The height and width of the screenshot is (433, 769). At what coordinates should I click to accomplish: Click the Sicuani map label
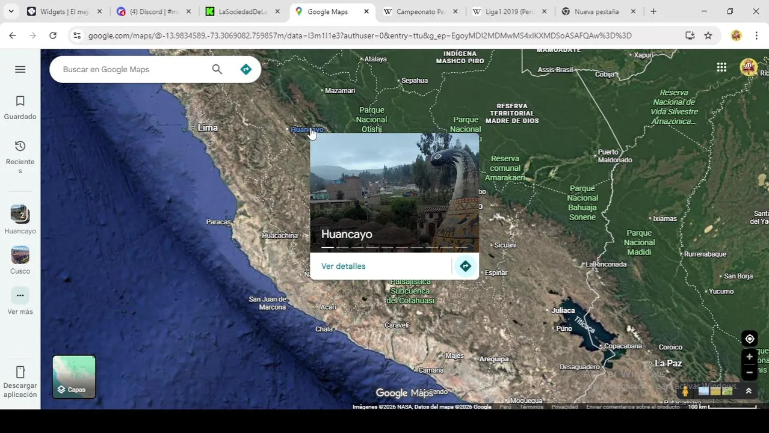coord(505,245)
